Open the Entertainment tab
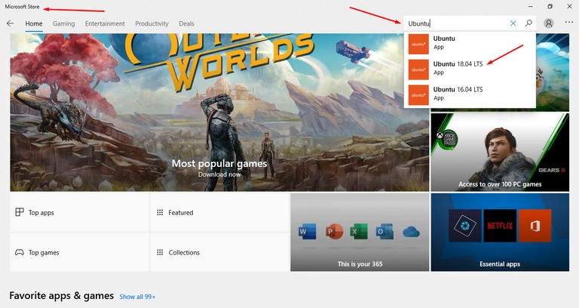This screenshot has width=579, height=308. pyautogui.click(x=105, y=23)
